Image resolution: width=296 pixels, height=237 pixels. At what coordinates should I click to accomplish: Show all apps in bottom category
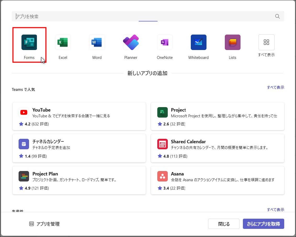tap(275, 210)
